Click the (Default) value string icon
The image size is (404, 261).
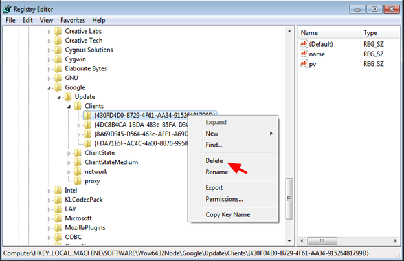point(304,43)
